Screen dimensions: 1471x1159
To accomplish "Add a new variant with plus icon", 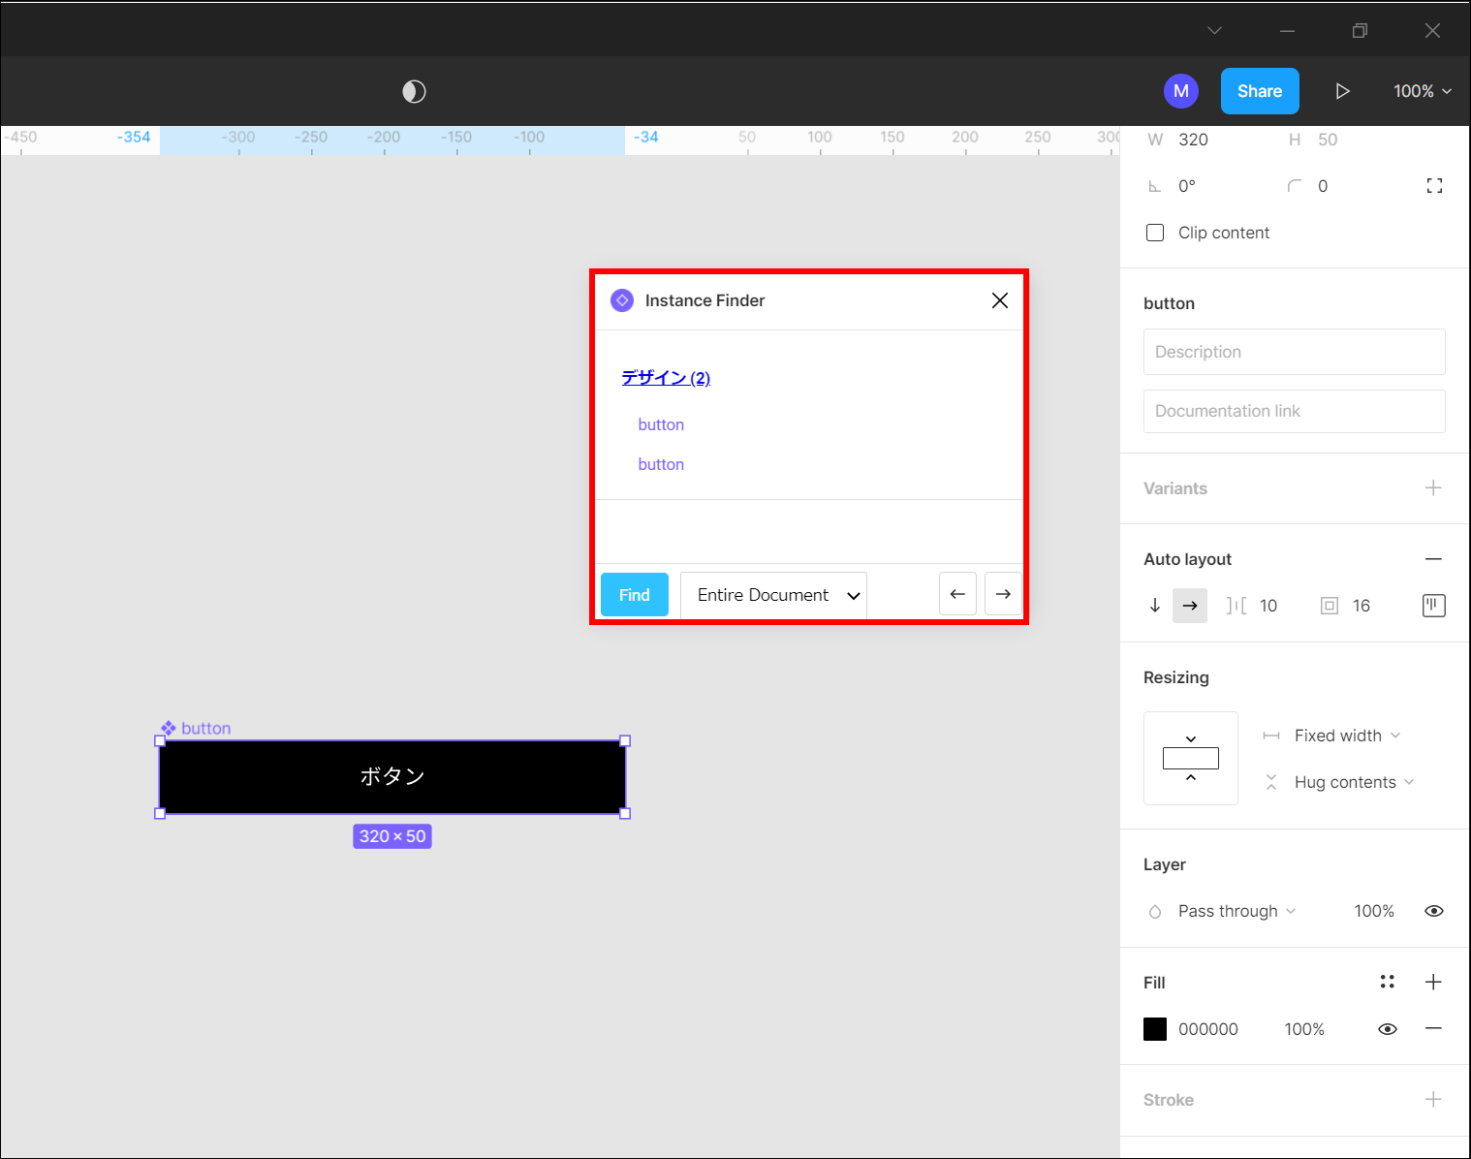I will pyautogui.click(x=1433, y=488).
